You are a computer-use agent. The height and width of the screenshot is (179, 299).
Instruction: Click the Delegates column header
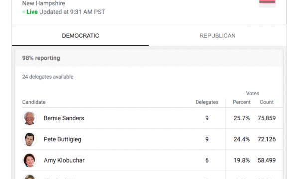[207, 102]
